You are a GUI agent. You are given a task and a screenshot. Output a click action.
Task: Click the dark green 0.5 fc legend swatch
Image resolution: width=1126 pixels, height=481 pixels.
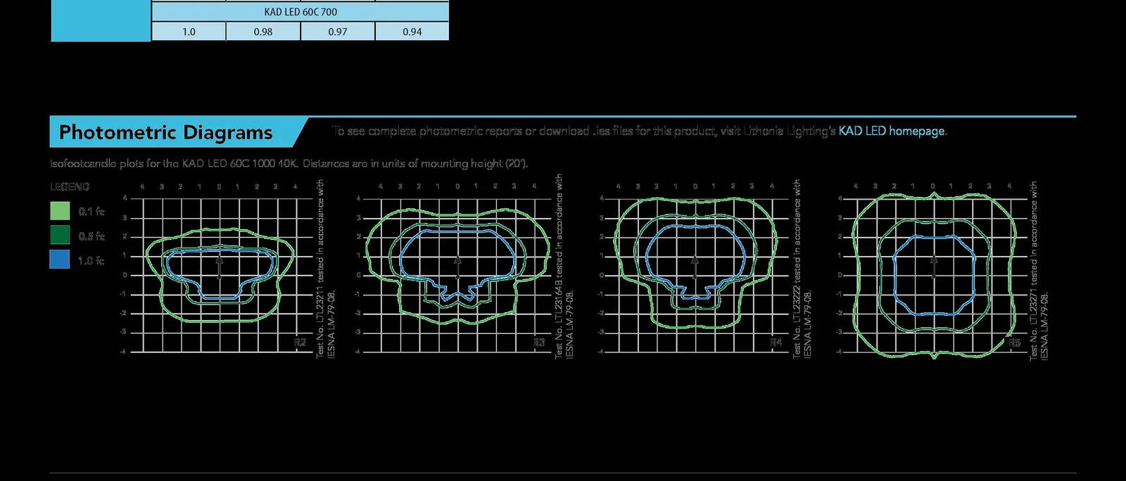tap(60, 235)
